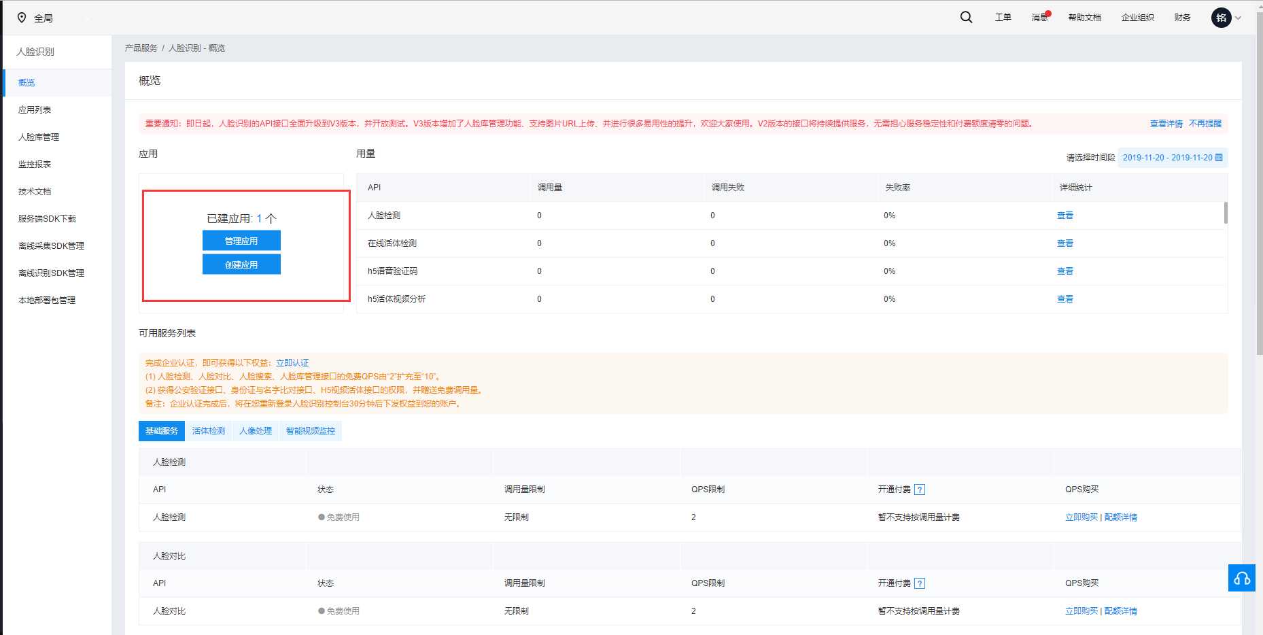Click help icon beside 开通付费 in 人脸对比
The width and height of the screenshot is (1263, 635).
(920, 583)
